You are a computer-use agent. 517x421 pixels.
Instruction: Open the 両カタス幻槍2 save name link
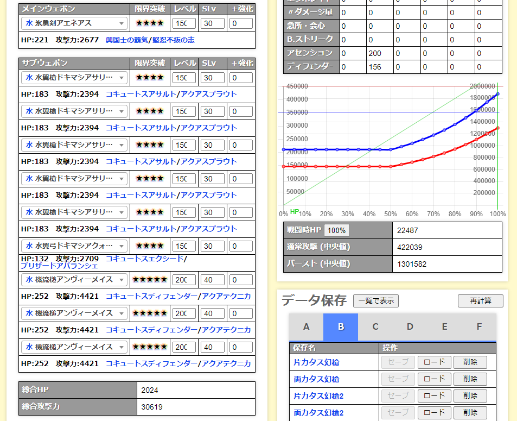click(x=318, y=413)
